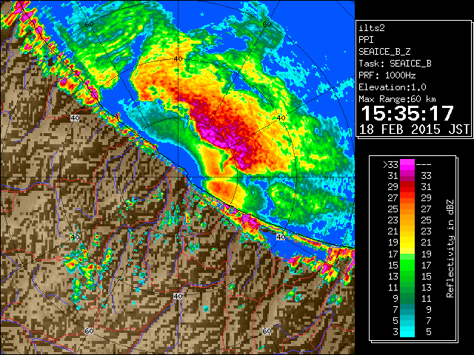The image size is (474, 355).
Task: Select the "Task: SEAICE_B" line
Action: [395, 64]
